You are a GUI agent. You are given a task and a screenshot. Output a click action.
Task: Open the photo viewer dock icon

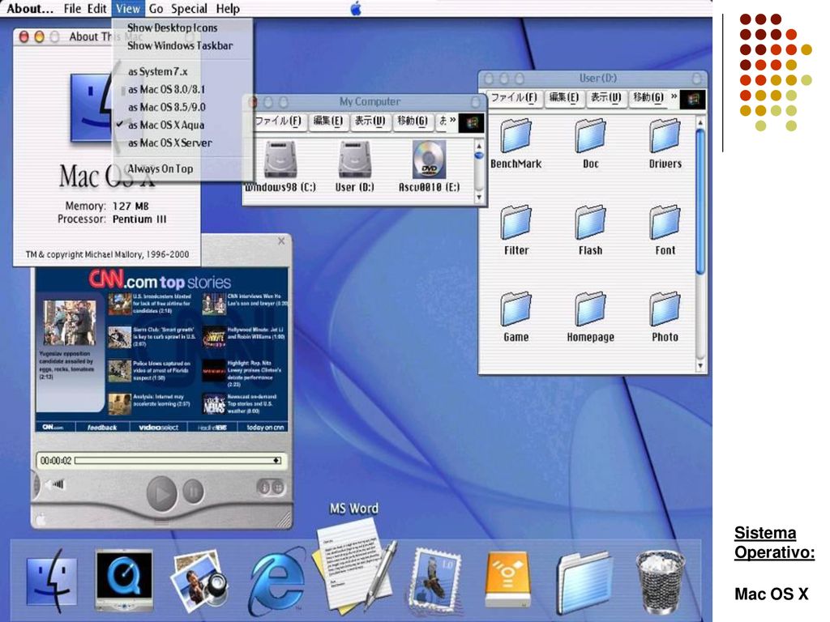click(199, 581)
